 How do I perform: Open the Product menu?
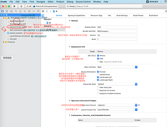coord(60,2)
